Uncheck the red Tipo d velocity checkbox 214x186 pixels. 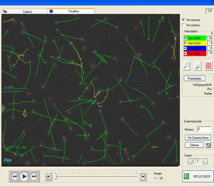185,53
